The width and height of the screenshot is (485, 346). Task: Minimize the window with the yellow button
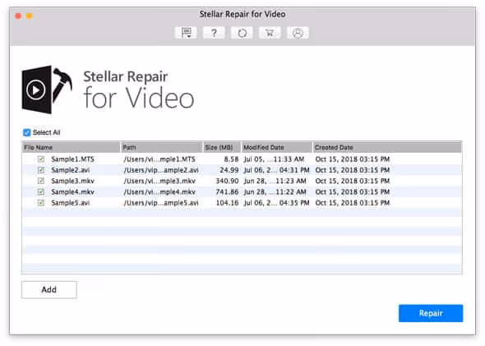coord(29,16)
